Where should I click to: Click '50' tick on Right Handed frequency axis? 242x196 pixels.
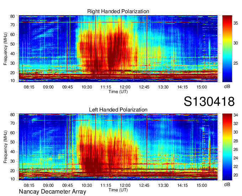12,44
